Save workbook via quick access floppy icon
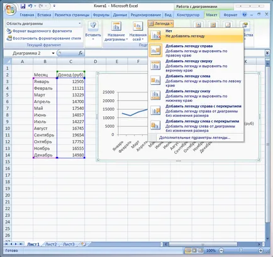The width and height of the screenshot is (273, 257). click(x=23, y=6)
